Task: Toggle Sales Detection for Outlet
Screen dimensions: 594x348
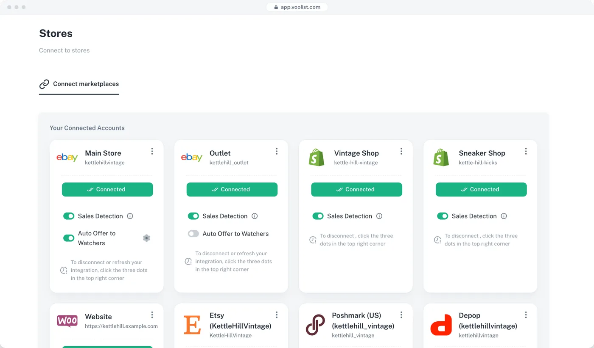Action: 193,216
